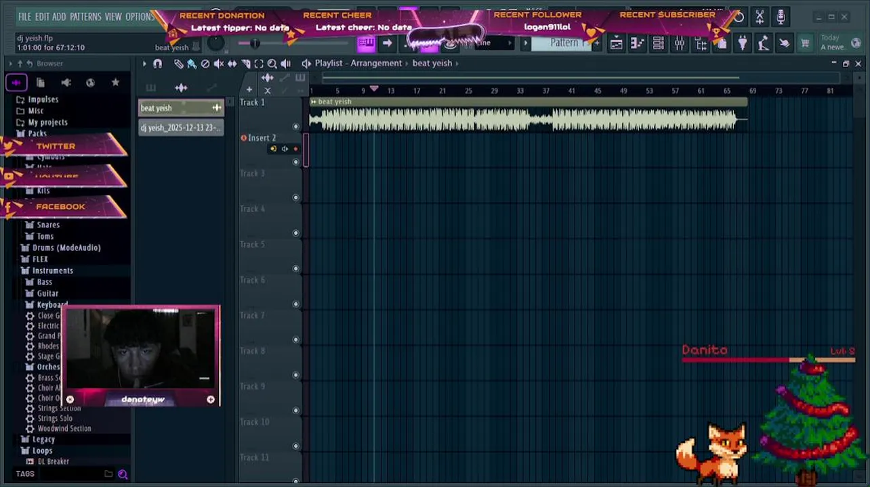The width and height of the screenshot is (870, 487).
Task: Select the Slip tool in playlist toolbar
Action: click(232, 64)
